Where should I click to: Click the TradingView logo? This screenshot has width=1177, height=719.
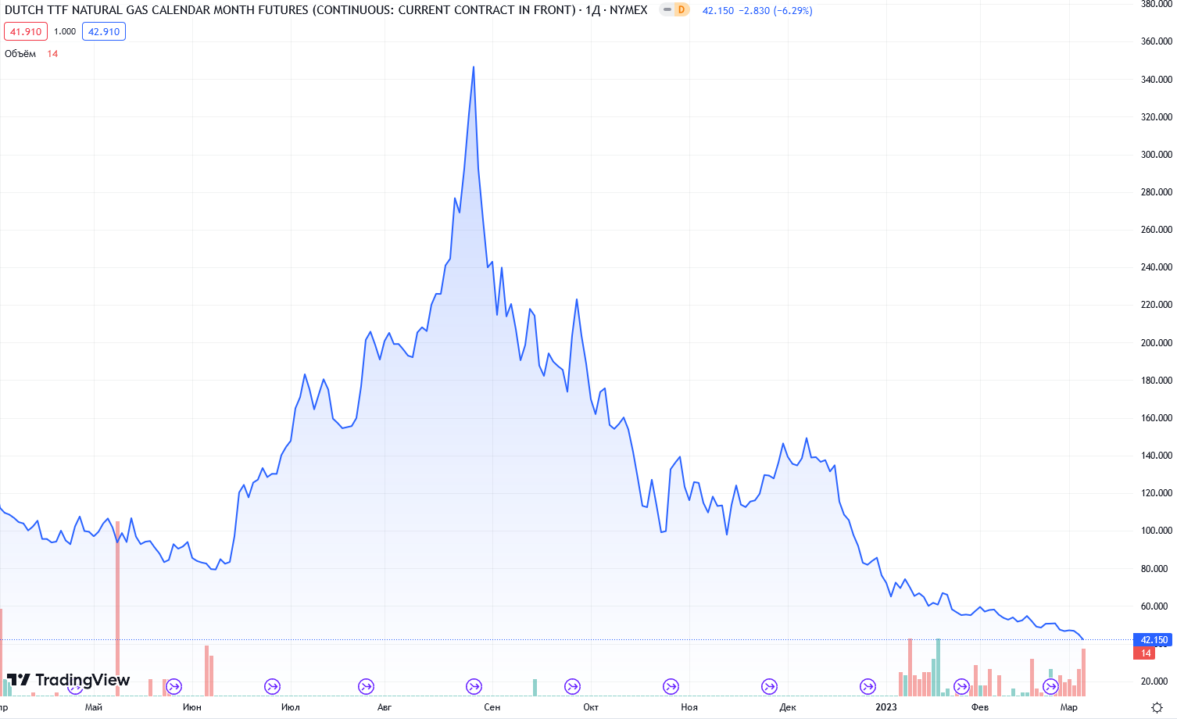point(69,680)
